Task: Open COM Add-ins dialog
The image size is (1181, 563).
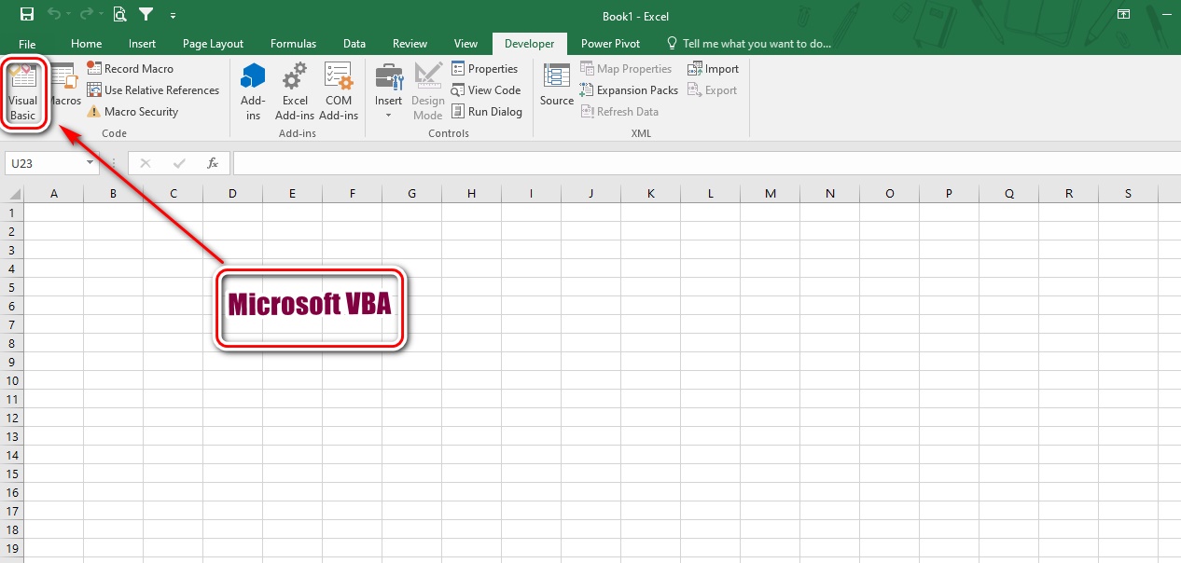Action: click(x=339, y=92)
